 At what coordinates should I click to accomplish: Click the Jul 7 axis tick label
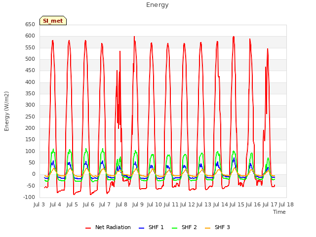105,204
